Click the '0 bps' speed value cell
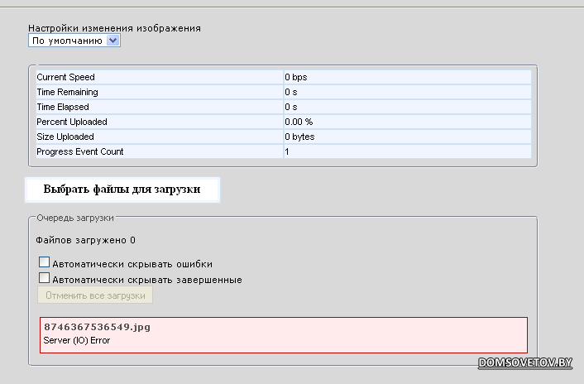The image size is (584, 384). click(408, 77)
